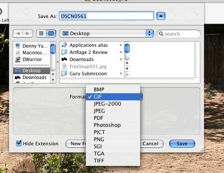
Task: Click the FreeSnap001.jpg file icon
Action: 65,66
